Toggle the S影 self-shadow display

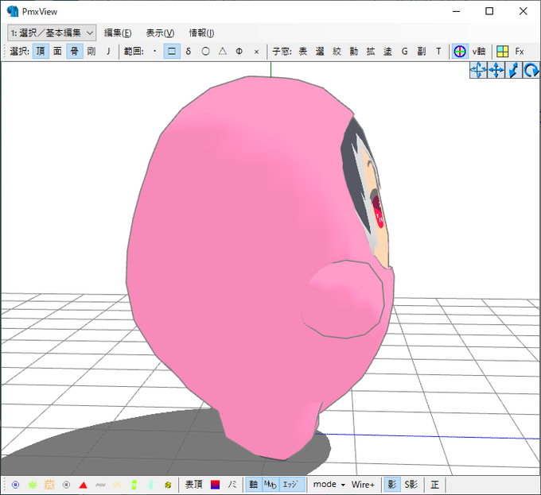[x=411, y=485]
